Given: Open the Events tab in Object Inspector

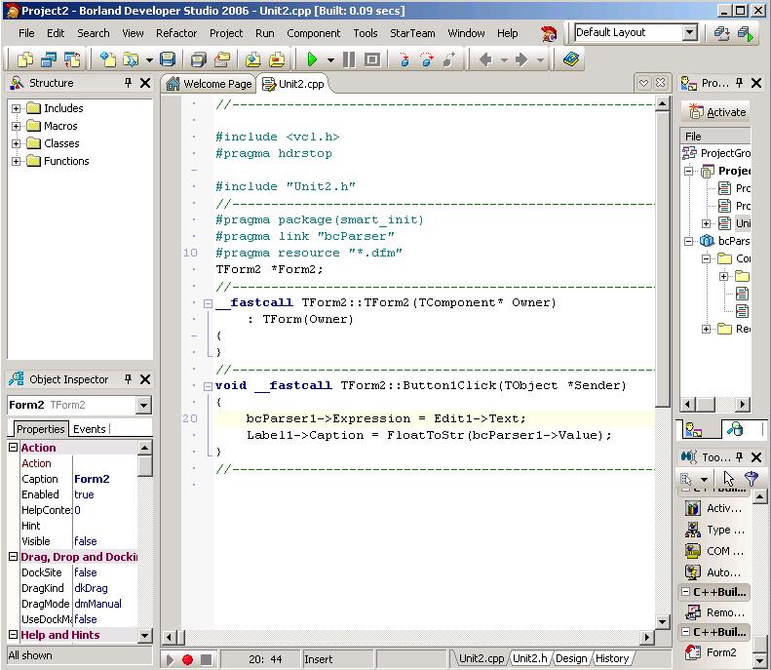Looking at the screenshot, I should point(90,429).
